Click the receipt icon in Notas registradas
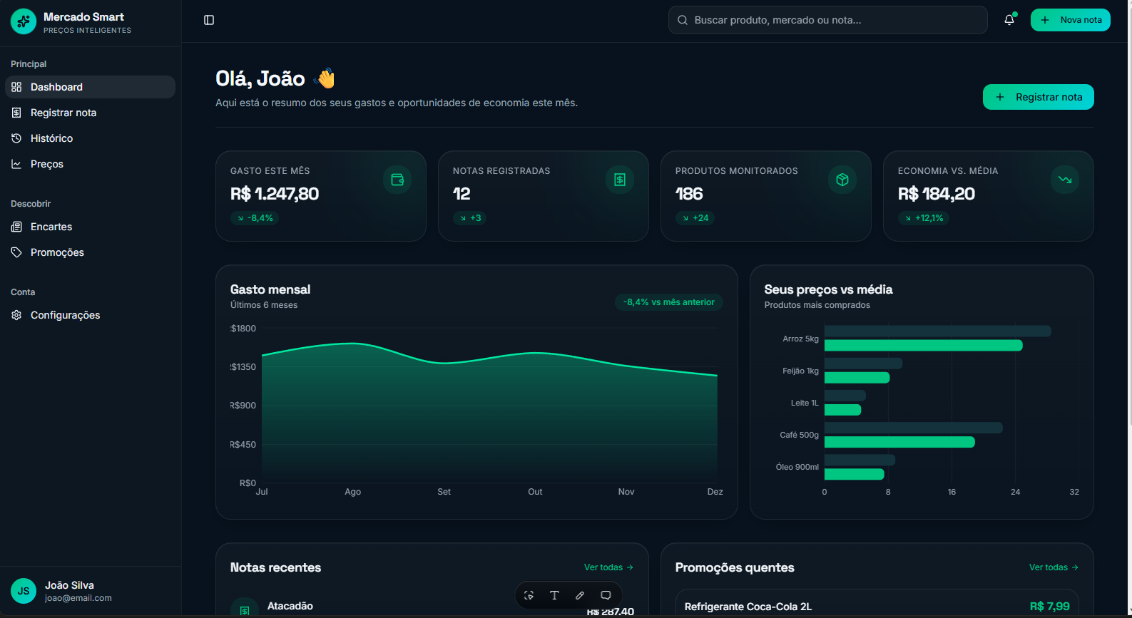 [x=620, y=180]
